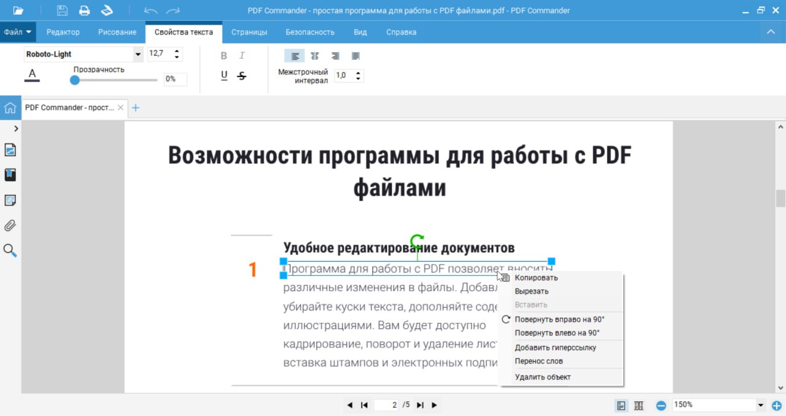Toggle italic formatting

[242, 55]
